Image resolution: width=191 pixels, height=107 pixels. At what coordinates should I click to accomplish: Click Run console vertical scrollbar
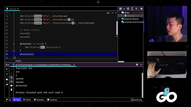click(x=142, y=85)
